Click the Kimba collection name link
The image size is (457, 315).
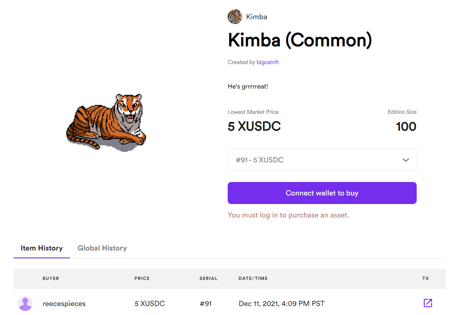coord(257,17)
